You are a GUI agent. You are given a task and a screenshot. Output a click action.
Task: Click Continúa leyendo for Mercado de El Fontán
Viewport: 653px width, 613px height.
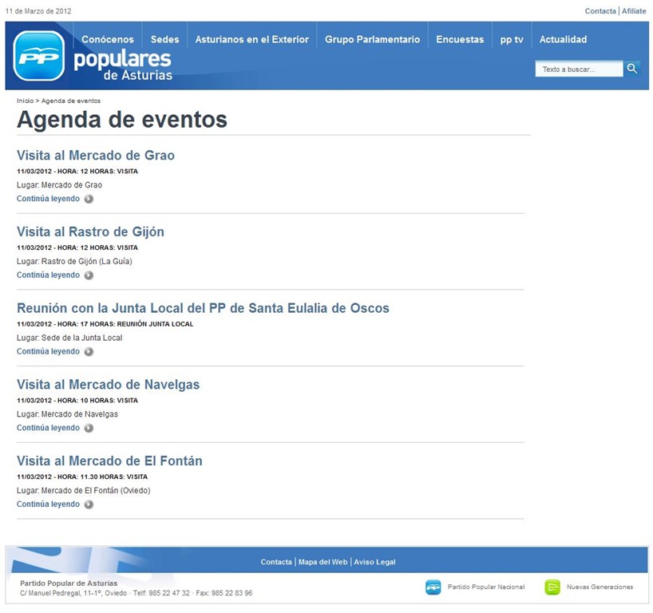pyautogui.click(x=48, y=504)
